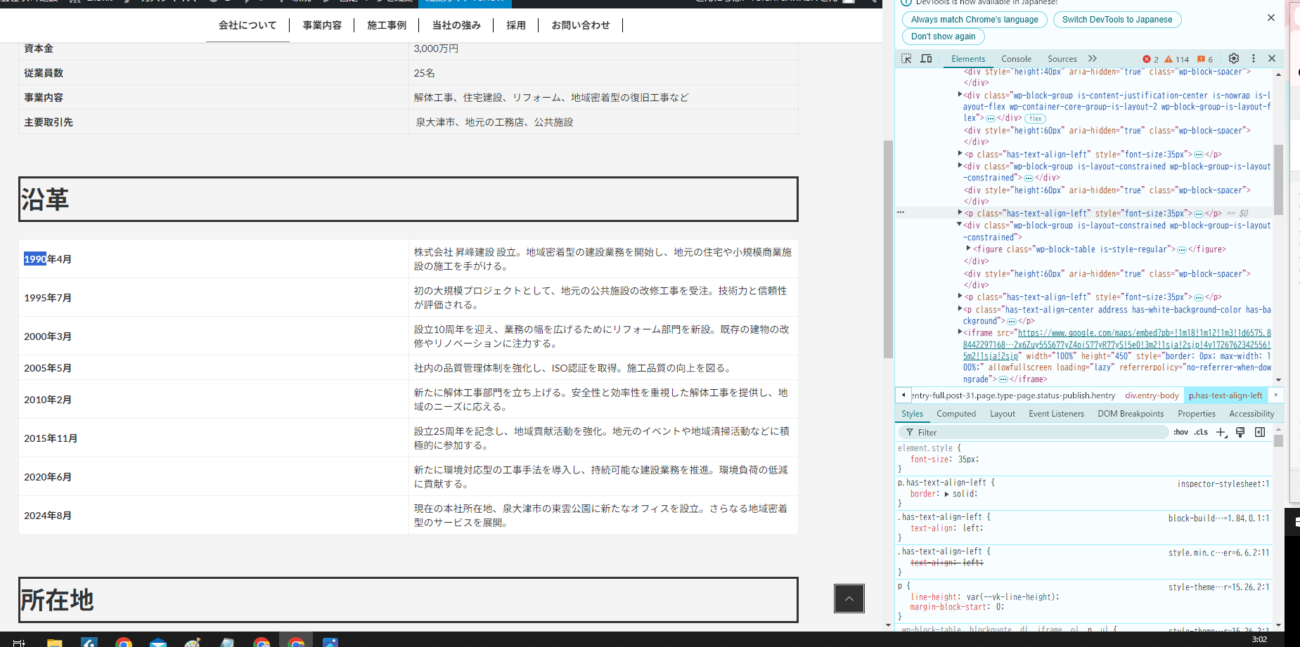
Task: Focus the Styles Filter input field
Action: [x=1034, y=433]
